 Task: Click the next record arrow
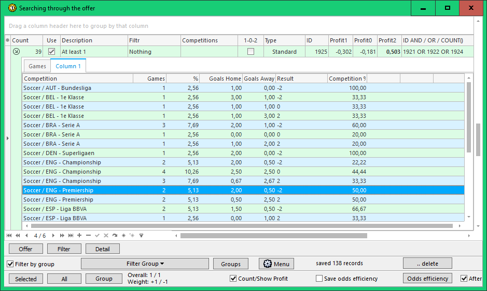pos(53,236)
